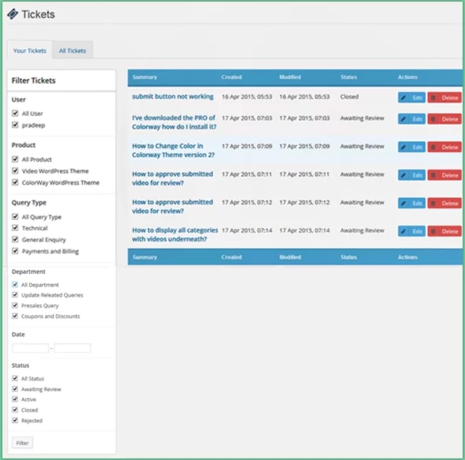Screen dimensions: 465x460
Task: Click Edit pencil icon for Colorway PRO install ticket
Action: [404, 119]
